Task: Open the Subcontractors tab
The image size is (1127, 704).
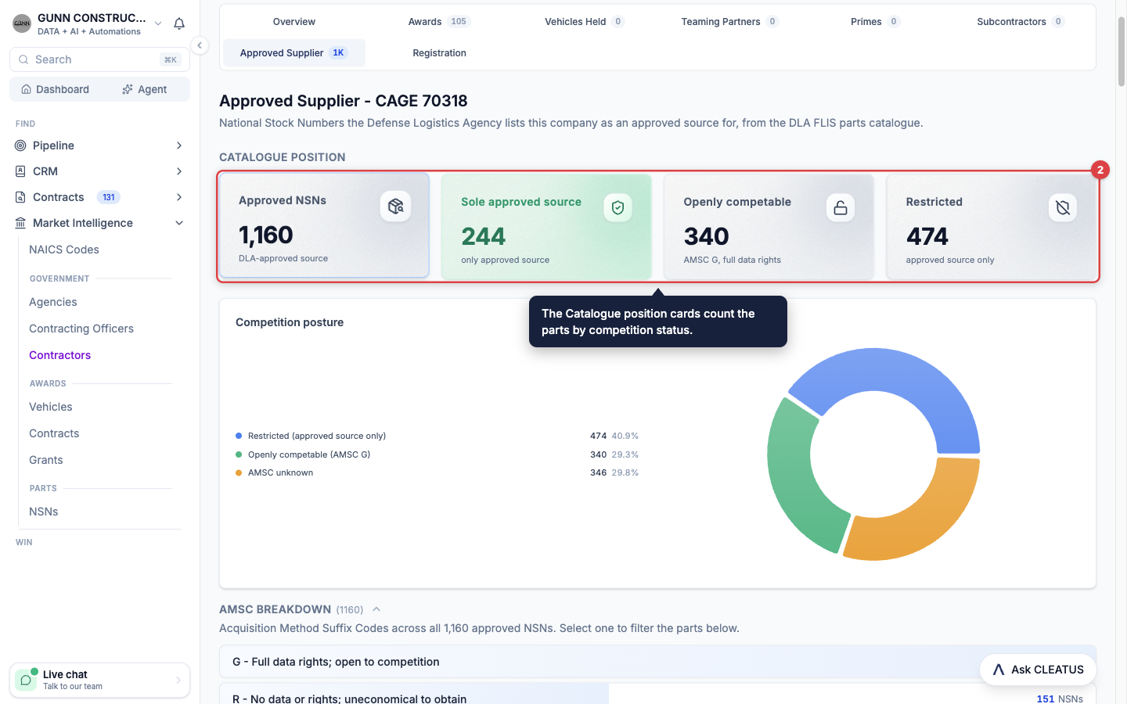Action: [x=1021, y=22]
